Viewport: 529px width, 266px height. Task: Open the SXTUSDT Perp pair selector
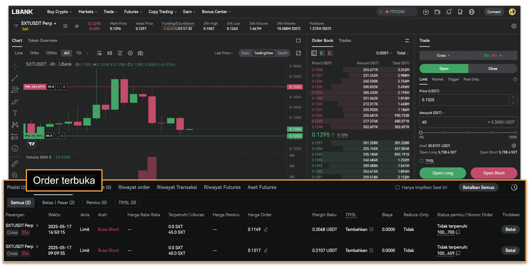[39, 23]
